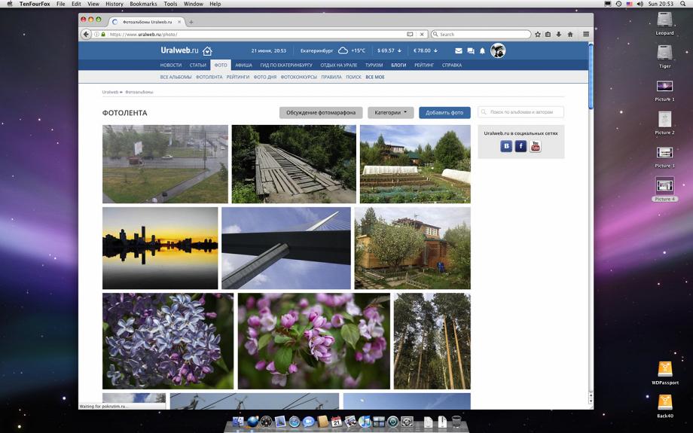Open the VK social network icon
Viewport: 693px width, 433px height.
point(506,146)
